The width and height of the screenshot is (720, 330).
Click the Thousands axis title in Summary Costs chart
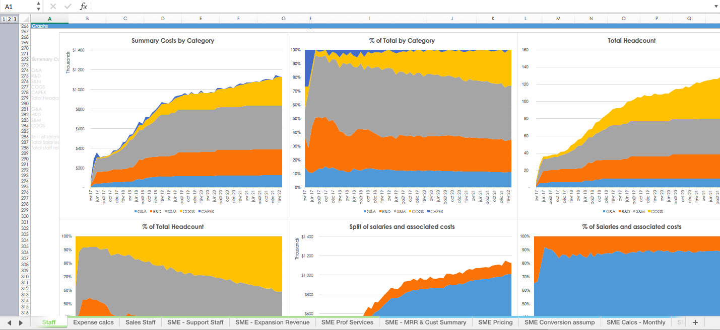68,62
